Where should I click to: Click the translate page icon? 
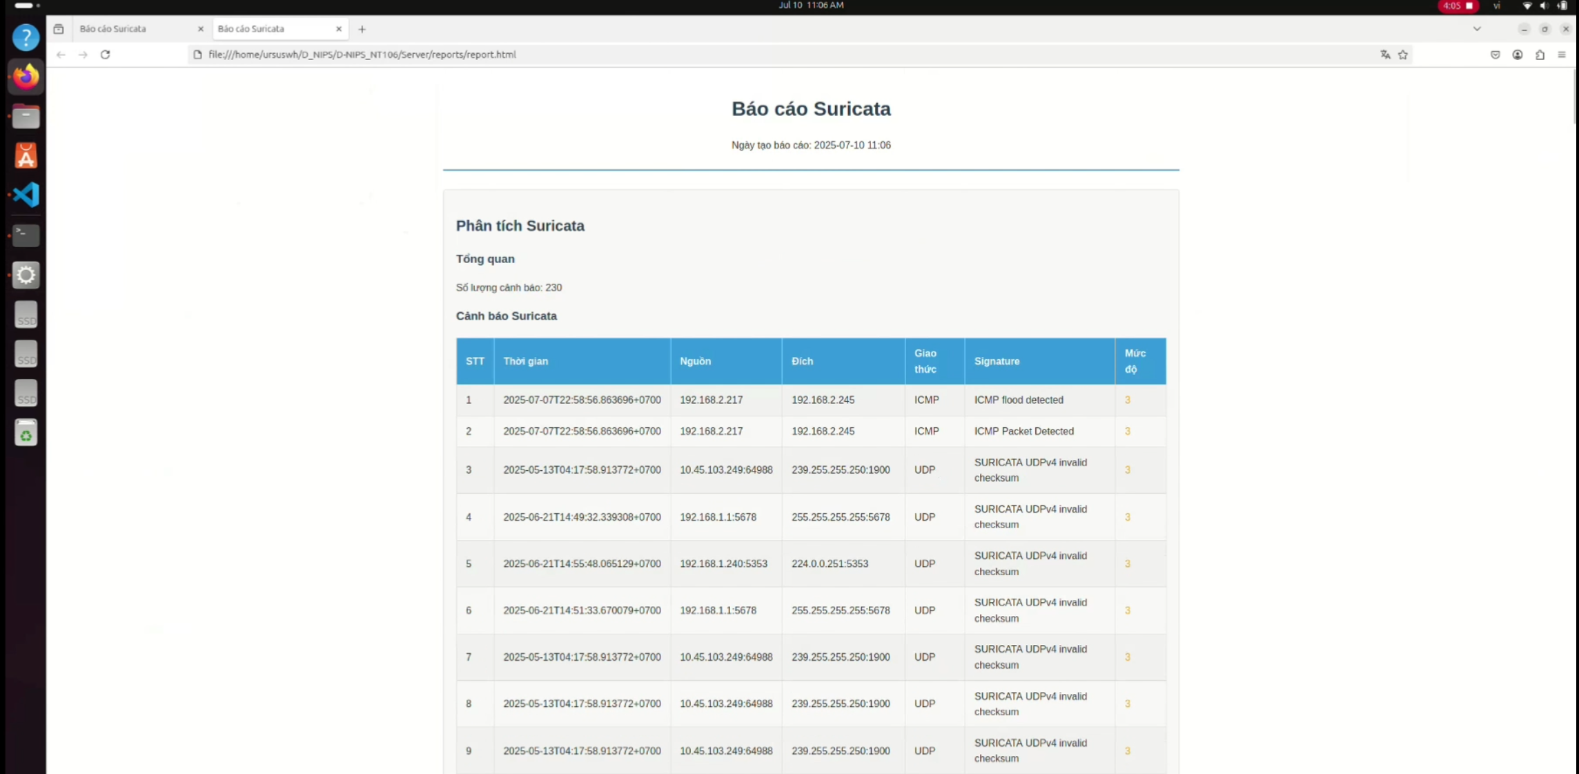coord(1385,55)
